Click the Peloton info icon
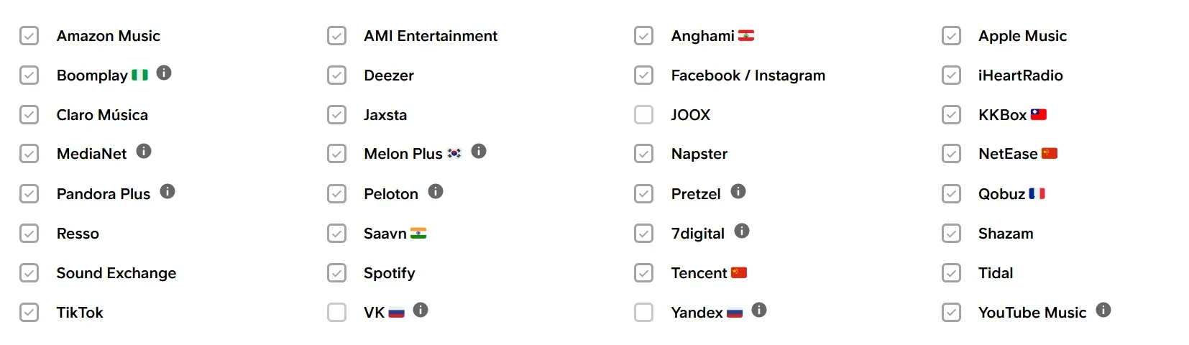Screen dimensions: 1189x345 pyautogui.click(x=436, y=191)
